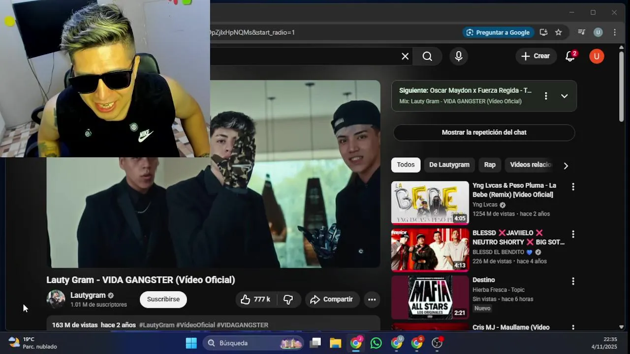Screen dimensions: 630x354
Task: Open options for La Bebe Remix video
Action: (x=573, y=187)
